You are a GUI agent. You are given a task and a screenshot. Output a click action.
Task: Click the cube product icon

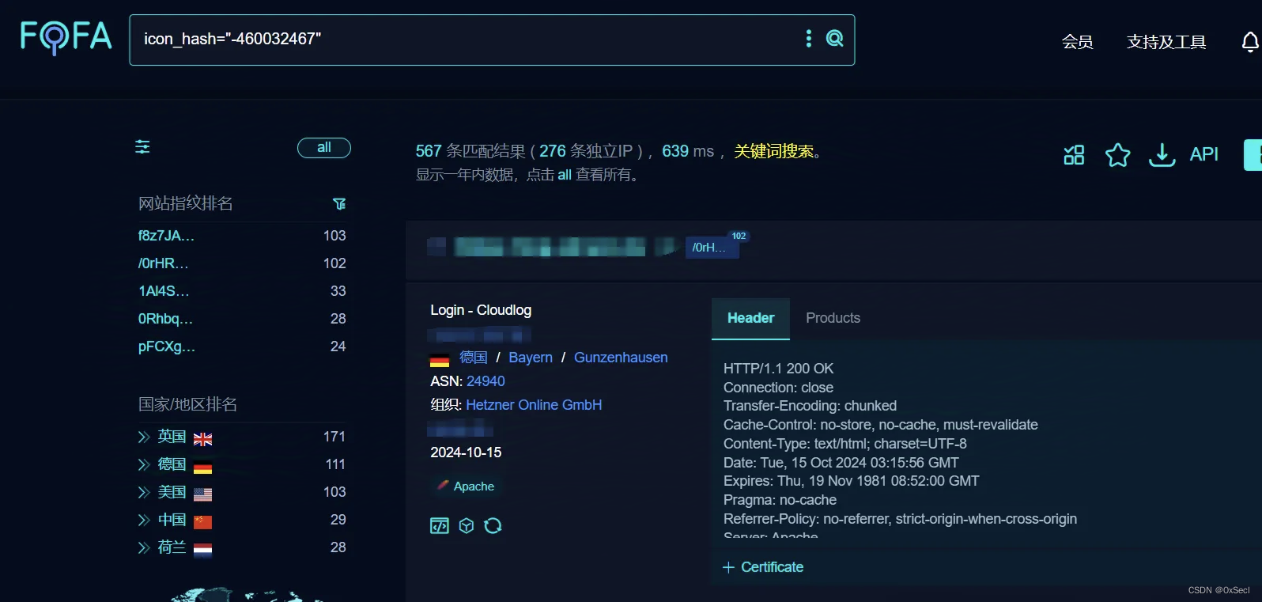coord(467,525)
